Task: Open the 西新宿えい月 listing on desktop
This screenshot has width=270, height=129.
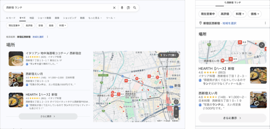Action: point(34,74)
